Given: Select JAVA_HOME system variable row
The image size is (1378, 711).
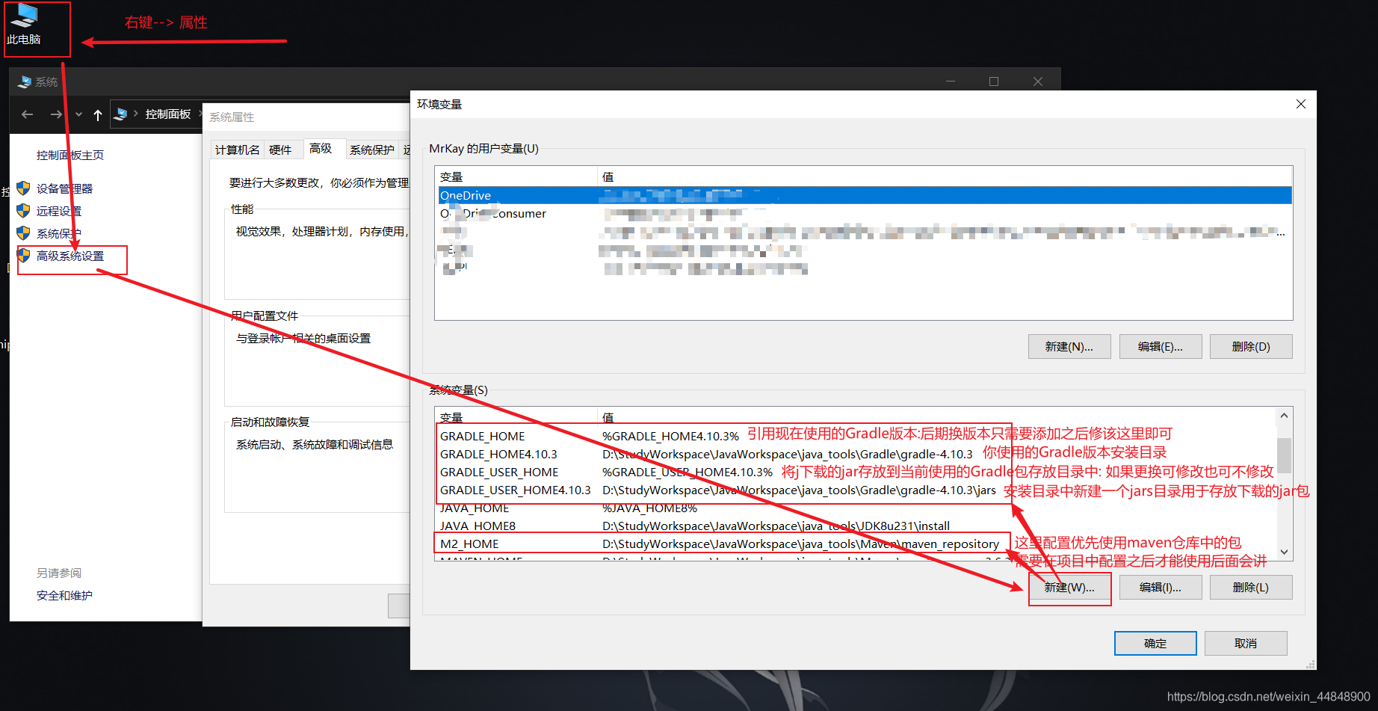Looking at the screenshot, I should pyautogui.click(x=856, y=508).
